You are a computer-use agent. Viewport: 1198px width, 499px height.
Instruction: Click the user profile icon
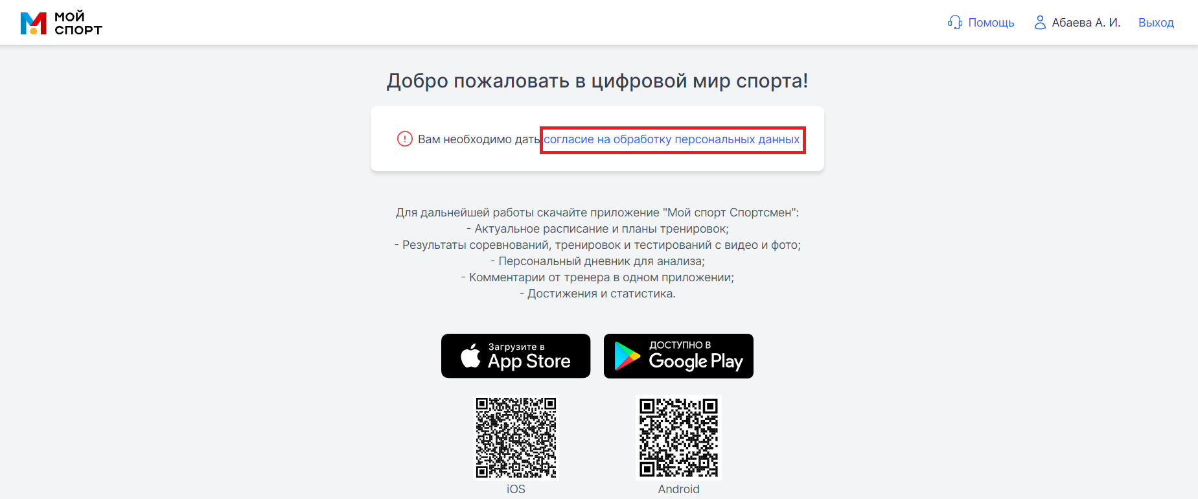coord(1040,23)
